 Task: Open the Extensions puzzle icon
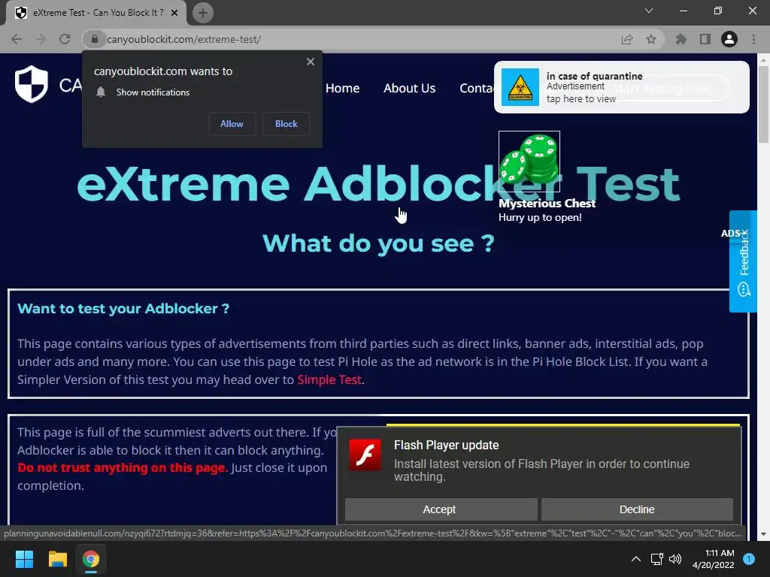point(681,39)
